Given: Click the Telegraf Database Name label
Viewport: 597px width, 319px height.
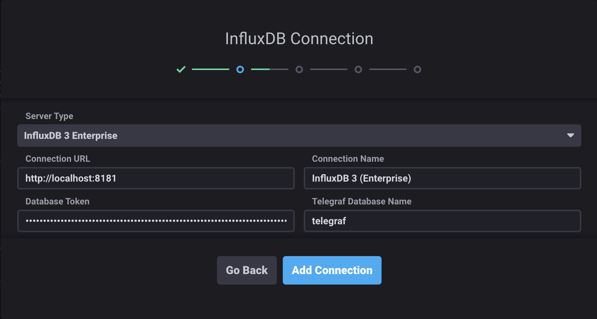Looking at the screenshot, I should point(362,201).
